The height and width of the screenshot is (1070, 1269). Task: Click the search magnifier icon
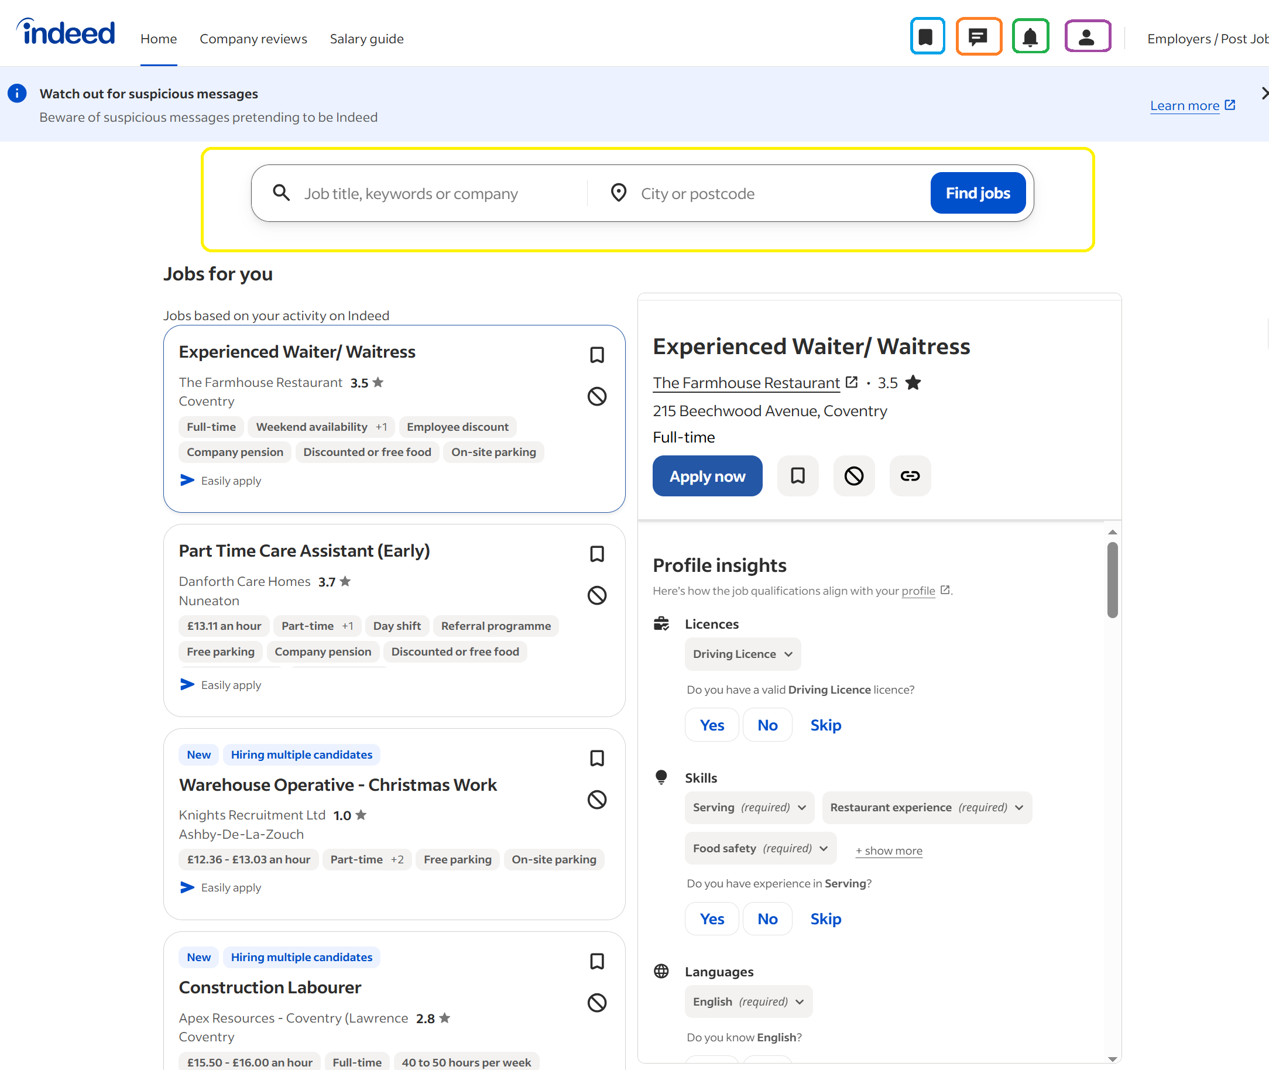click(x=281, y=193)
